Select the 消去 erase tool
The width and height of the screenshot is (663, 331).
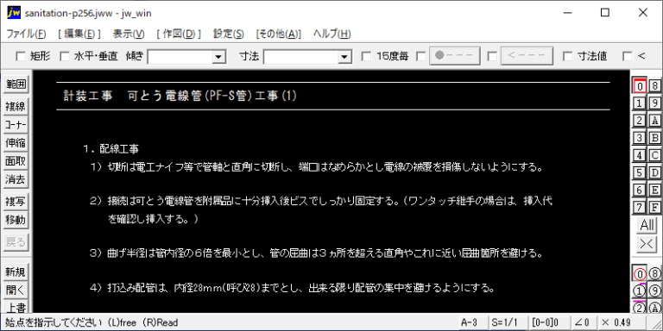(16, 179)
